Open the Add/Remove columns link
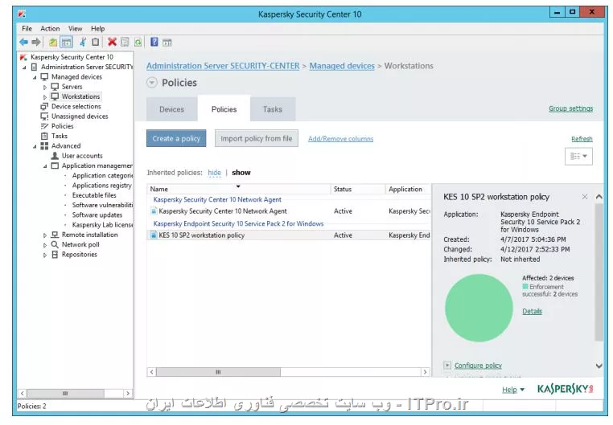 coord(340,139)
